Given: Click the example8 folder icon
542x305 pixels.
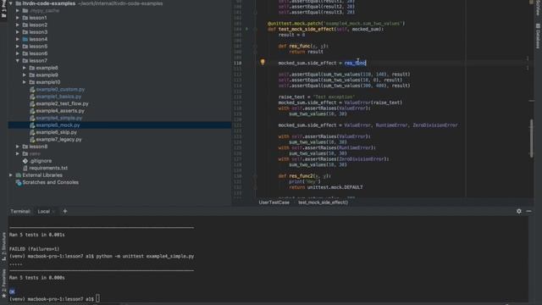Looking at the screenshot, I should (x=32, y=68).
